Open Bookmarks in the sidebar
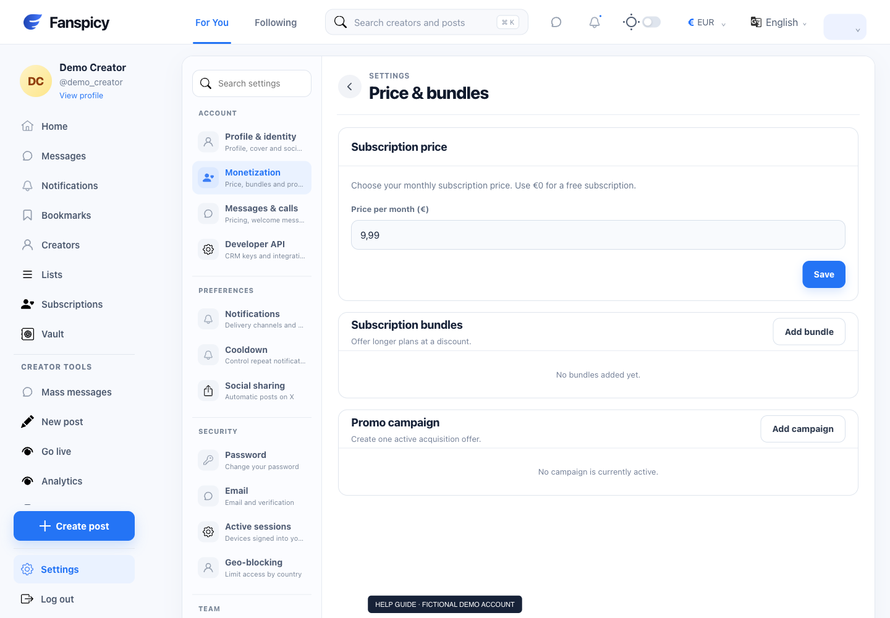 [74, 215]
